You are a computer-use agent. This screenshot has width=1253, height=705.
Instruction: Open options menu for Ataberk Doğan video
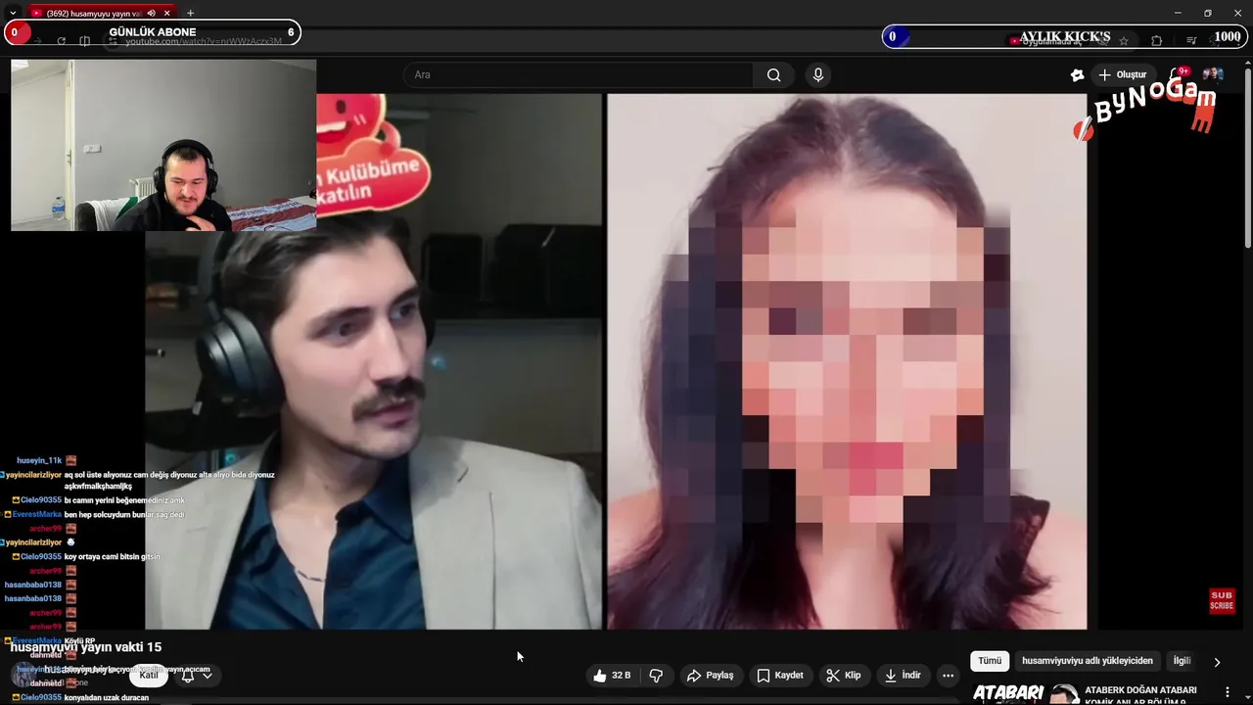pos(1228,692)
